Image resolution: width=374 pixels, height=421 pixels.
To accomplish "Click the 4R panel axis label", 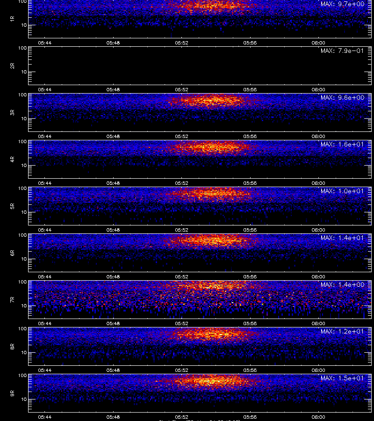I will pos(12,159).
